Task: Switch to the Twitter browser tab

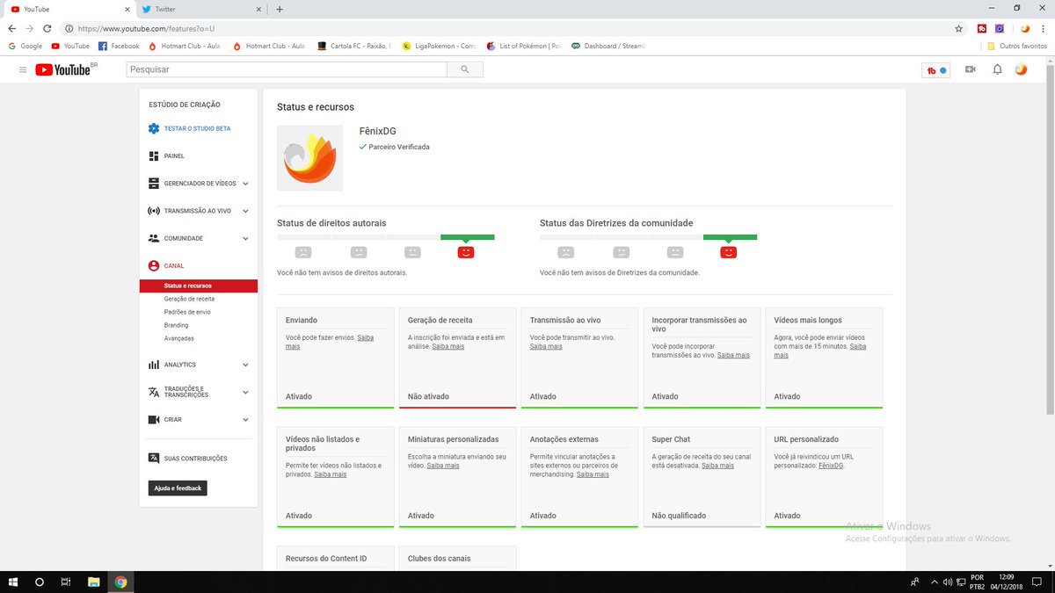Action: click(x=201, y=9)
